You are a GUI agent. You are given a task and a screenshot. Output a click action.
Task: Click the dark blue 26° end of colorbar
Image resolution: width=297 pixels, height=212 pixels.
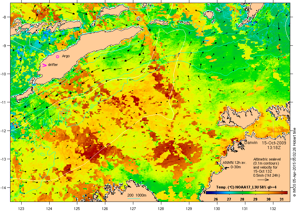(208, 193)
